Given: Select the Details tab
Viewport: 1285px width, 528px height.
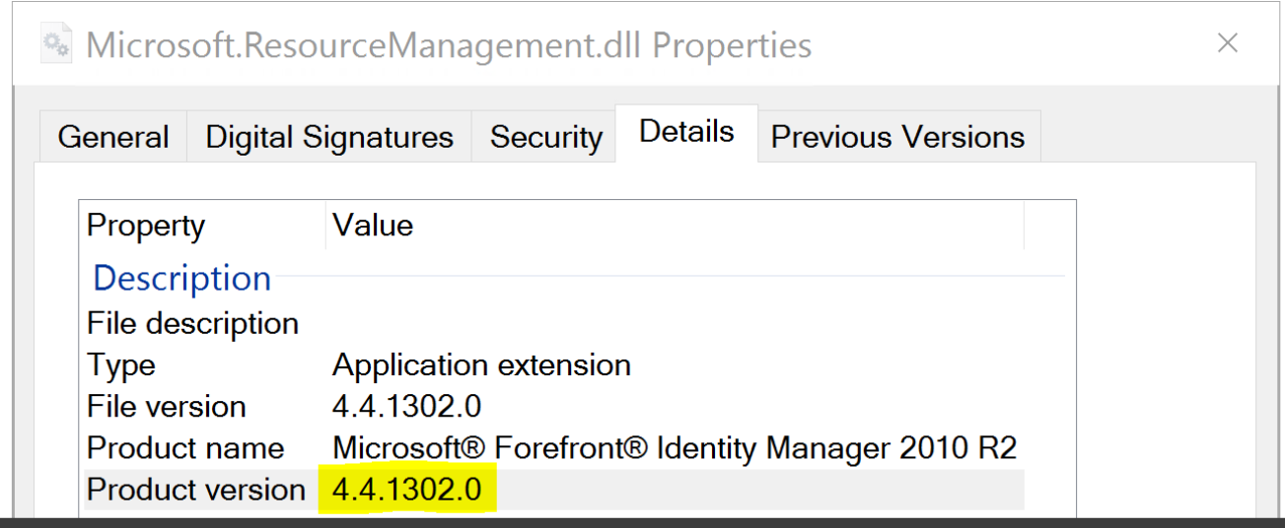Looking at the screenshot, I should [x=686, y=132].
